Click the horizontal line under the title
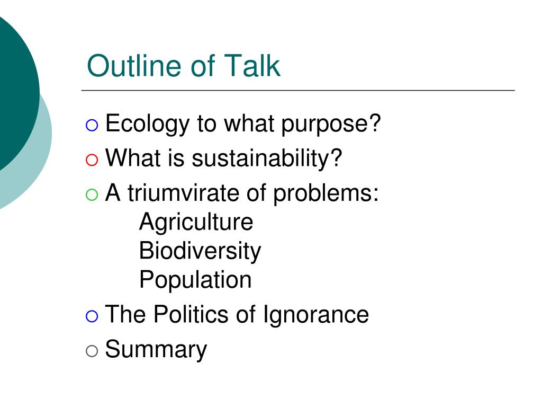This screenshot has height=407, width=542. click(x=298, y=90)
